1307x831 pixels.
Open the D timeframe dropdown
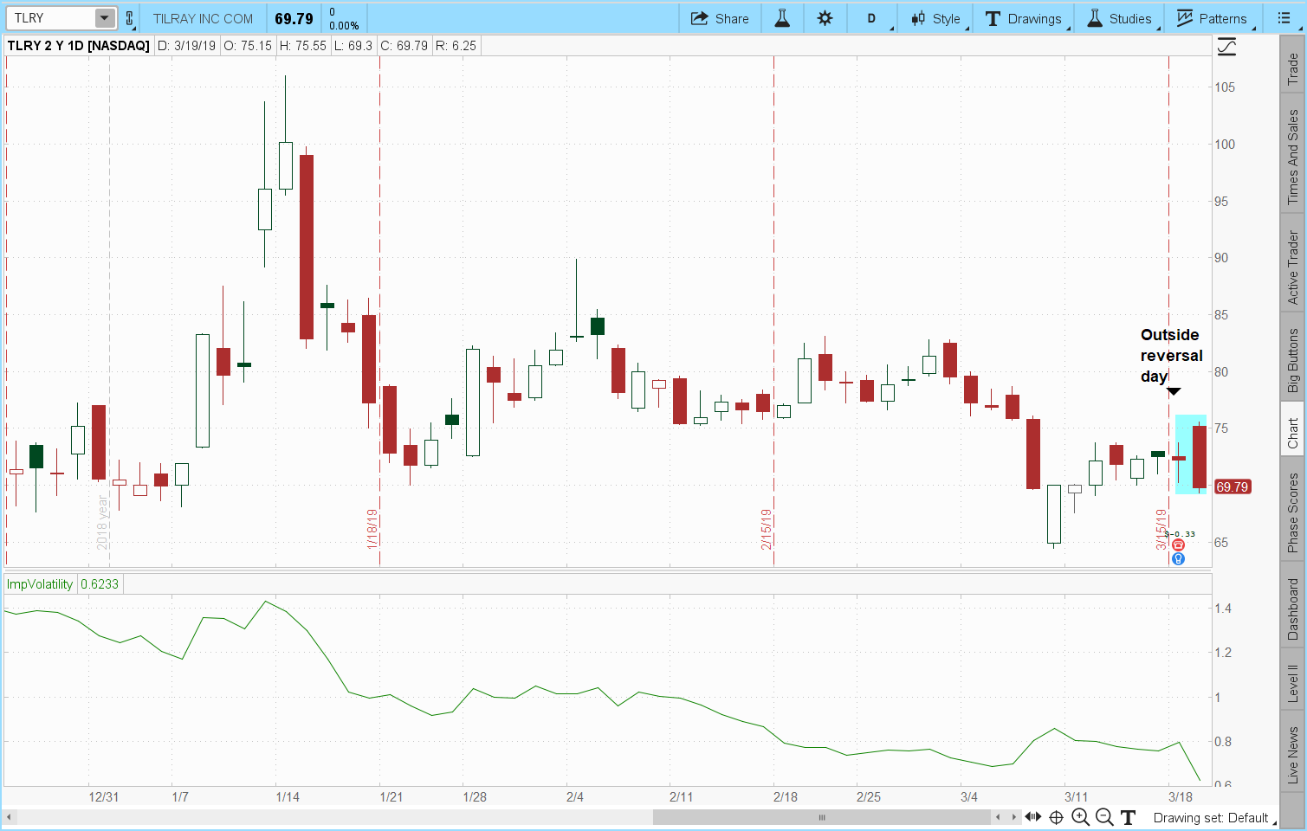pos(871,18)
